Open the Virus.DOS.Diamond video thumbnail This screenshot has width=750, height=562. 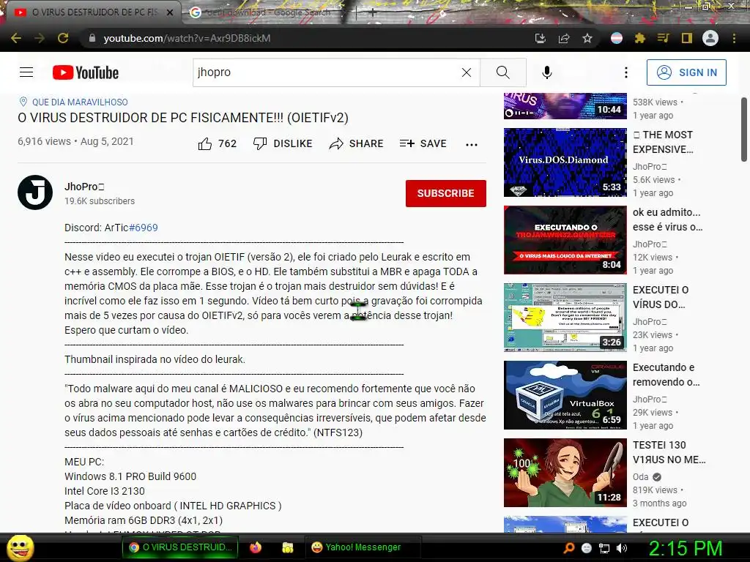(565, 162)
